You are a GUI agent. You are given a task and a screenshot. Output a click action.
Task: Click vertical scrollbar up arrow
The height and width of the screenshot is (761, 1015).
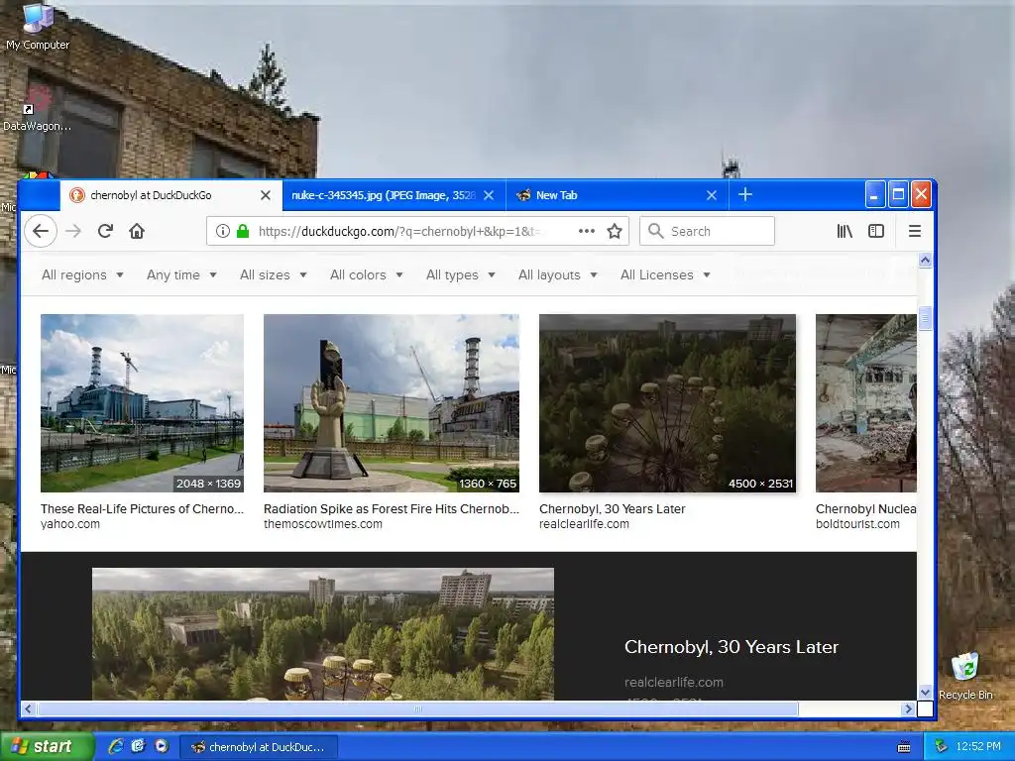pyautogui.click(x=925, y=261)
